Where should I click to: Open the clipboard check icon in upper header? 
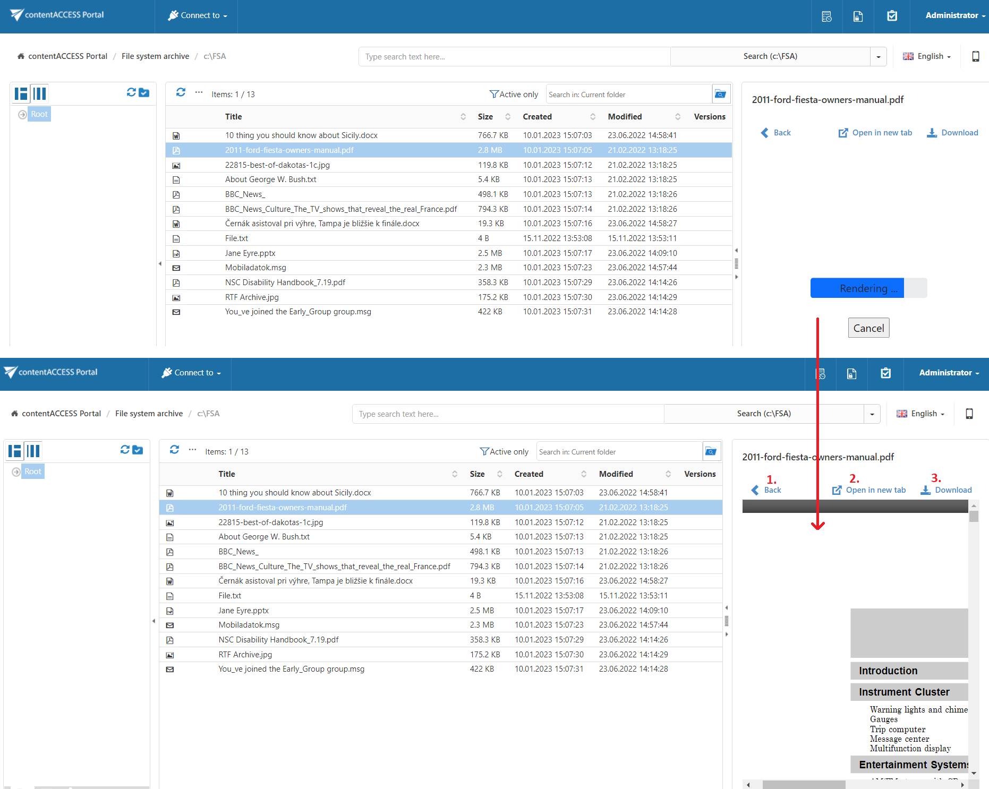(892, 16)
